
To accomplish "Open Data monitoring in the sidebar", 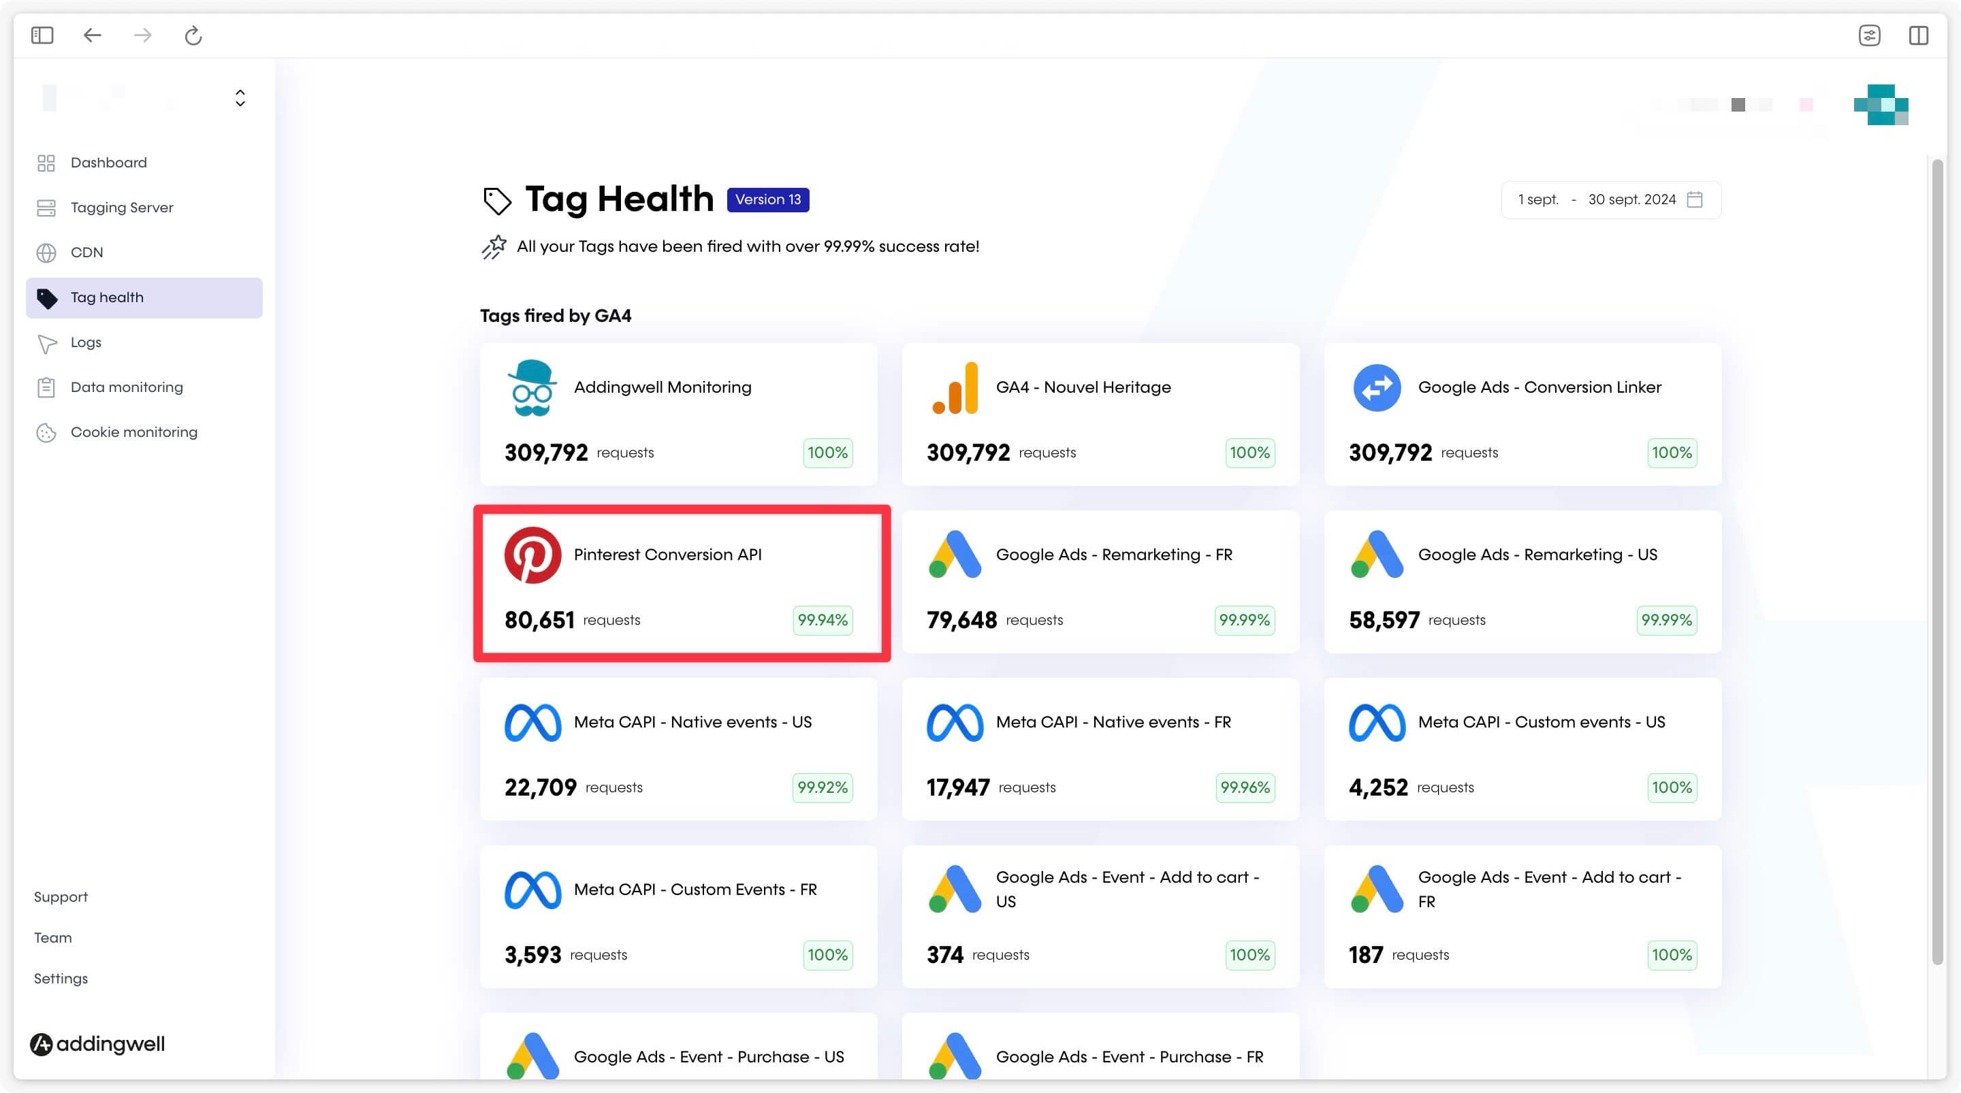I will pyautogui.click(x=144, y=387).
